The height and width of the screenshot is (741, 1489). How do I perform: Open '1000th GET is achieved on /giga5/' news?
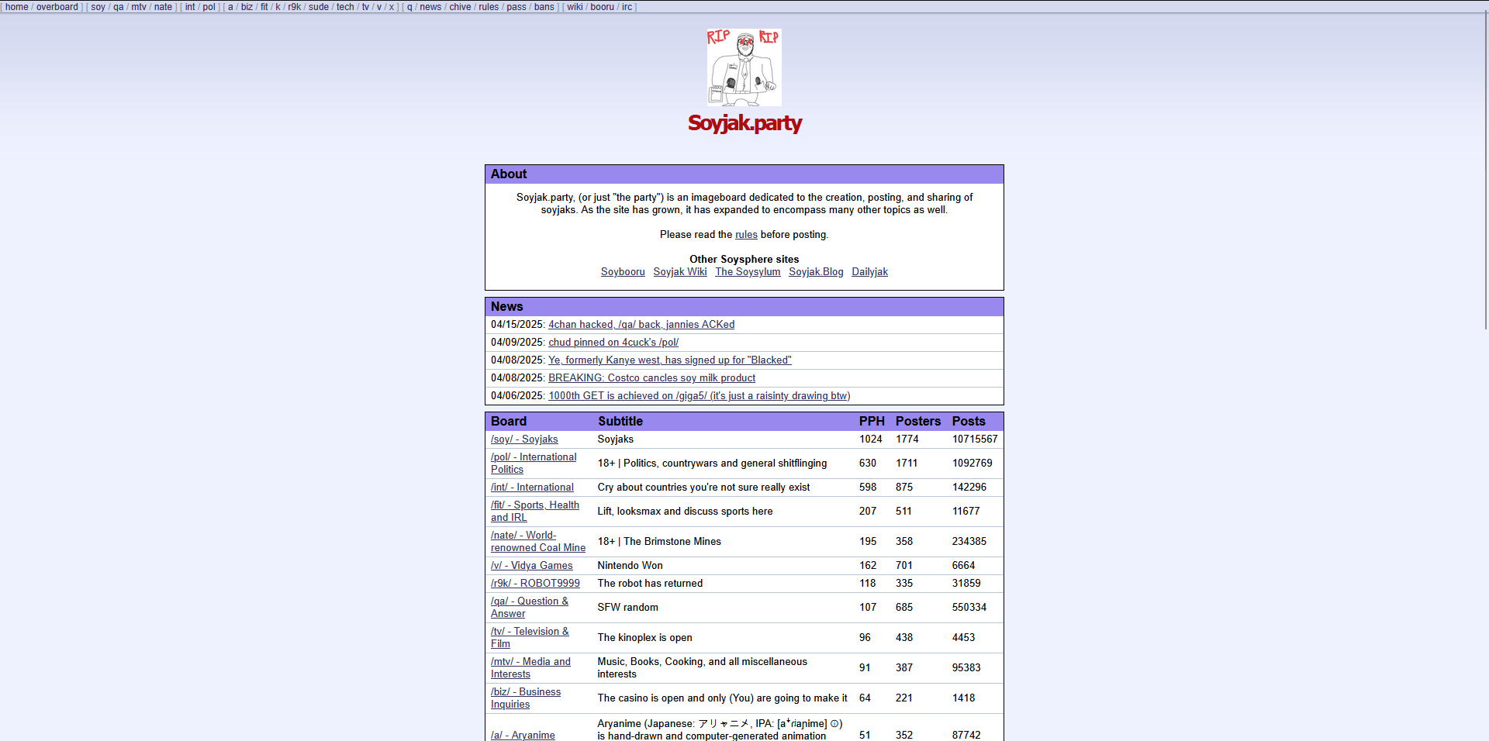tap(699, 396)
